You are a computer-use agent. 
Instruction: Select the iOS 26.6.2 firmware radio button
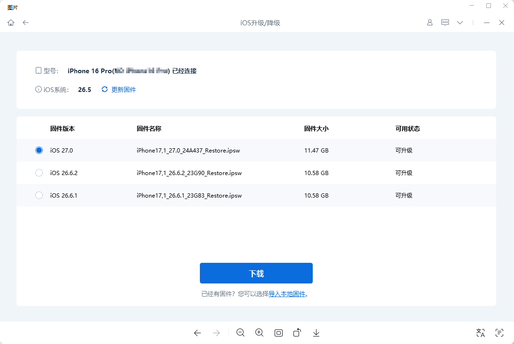[x=39, y=173]
